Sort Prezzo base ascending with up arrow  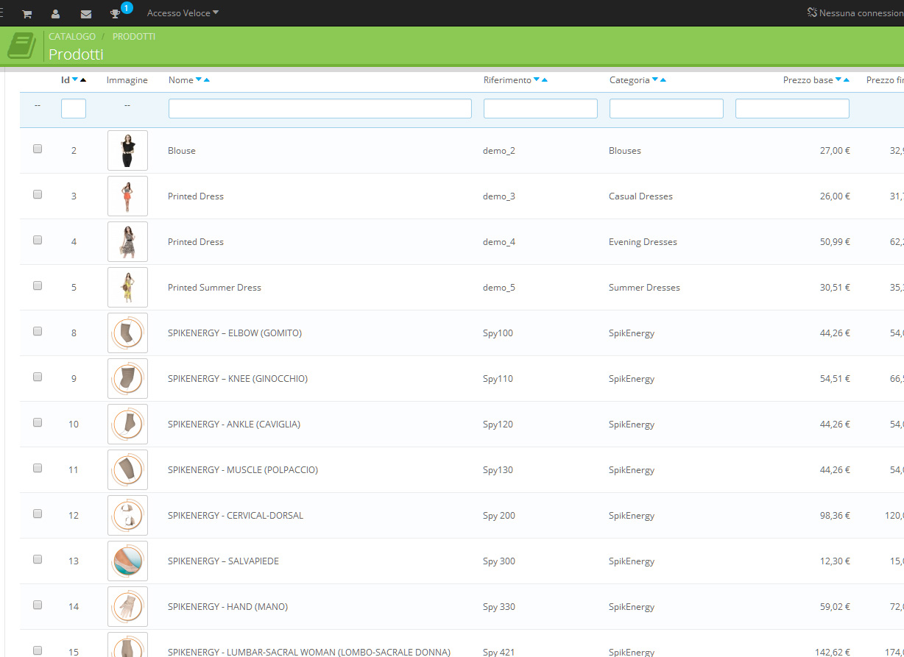click(847, 79)
